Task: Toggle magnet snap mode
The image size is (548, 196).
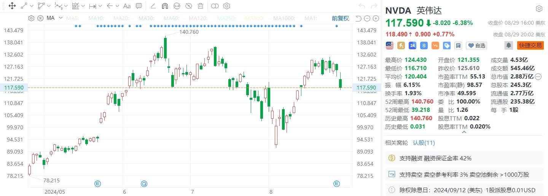Action: [165, 6]
